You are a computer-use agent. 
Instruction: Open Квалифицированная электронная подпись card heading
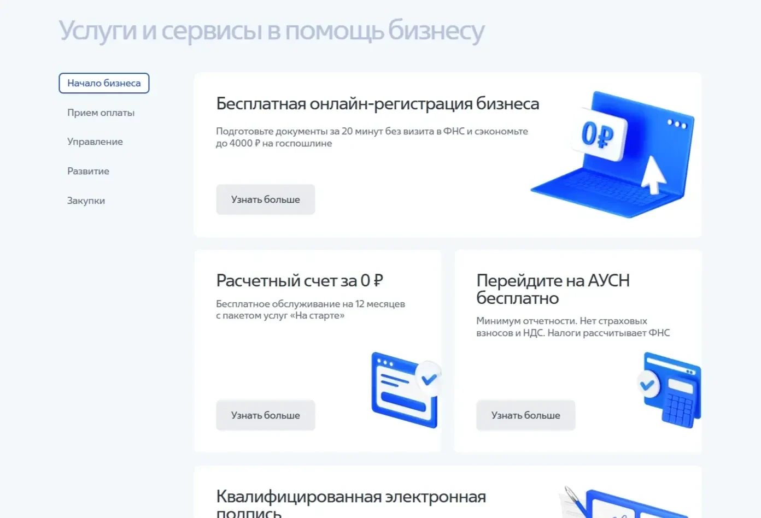351,503
